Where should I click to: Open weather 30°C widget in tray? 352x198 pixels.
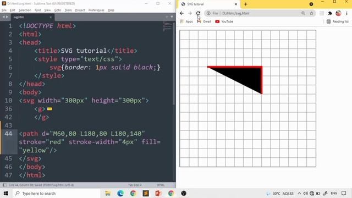[x=280, y=193]
